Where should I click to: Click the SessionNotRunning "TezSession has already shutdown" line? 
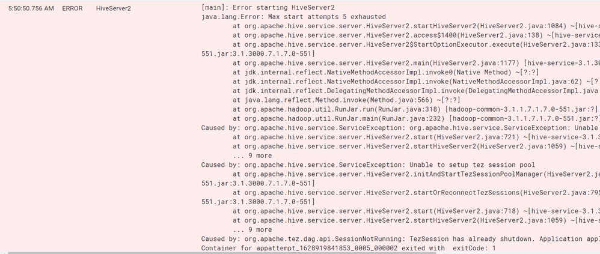tap(400, 239)
